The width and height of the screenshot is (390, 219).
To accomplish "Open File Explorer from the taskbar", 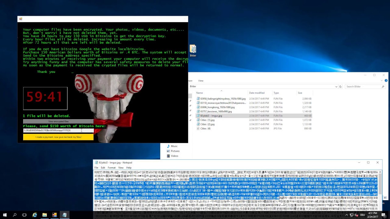I will click(44, 215).
